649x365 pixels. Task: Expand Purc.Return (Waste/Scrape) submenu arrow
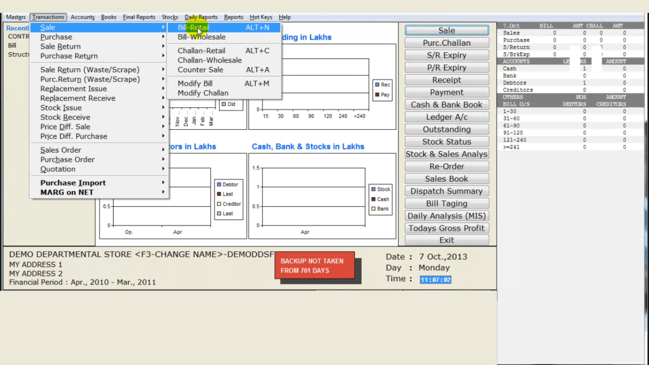point(163,79)
